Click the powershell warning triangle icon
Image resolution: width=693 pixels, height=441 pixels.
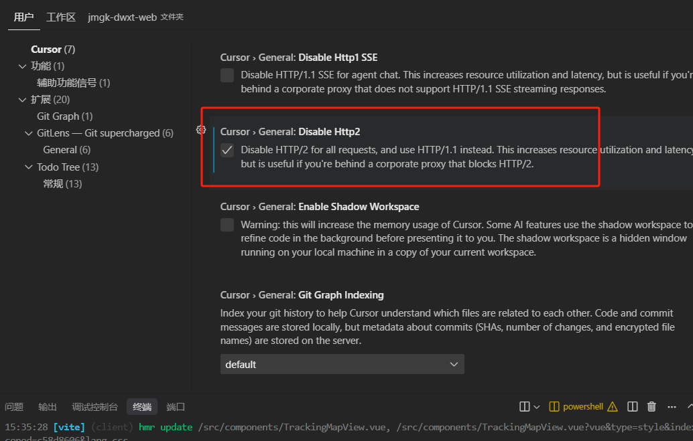click(x=613, y=407)
